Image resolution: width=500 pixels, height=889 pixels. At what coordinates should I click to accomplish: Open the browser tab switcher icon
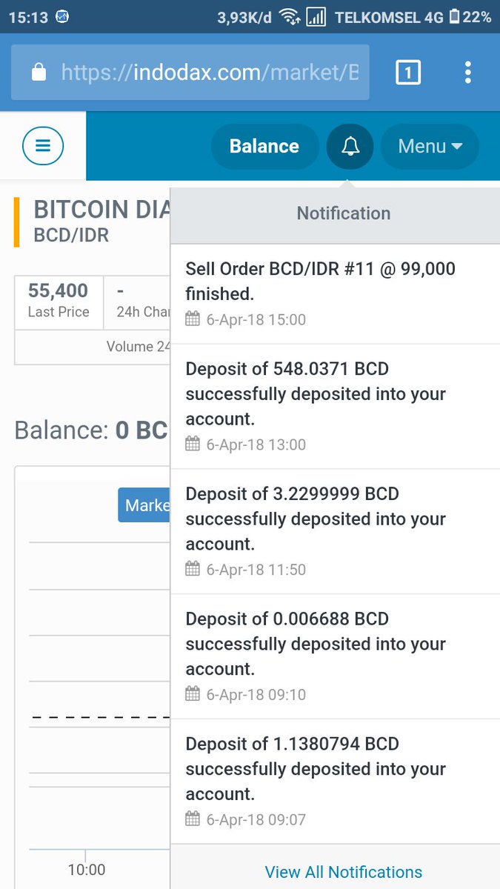(408, 72)
